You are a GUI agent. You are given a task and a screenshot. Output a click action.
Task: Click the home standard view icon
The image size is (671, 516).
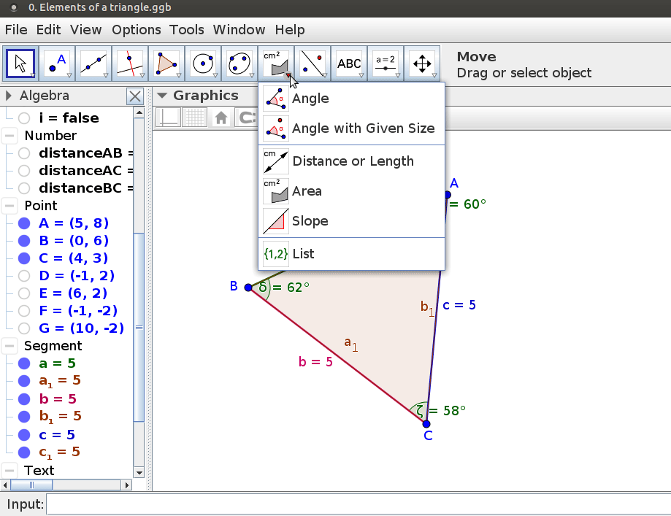point(221,118)
